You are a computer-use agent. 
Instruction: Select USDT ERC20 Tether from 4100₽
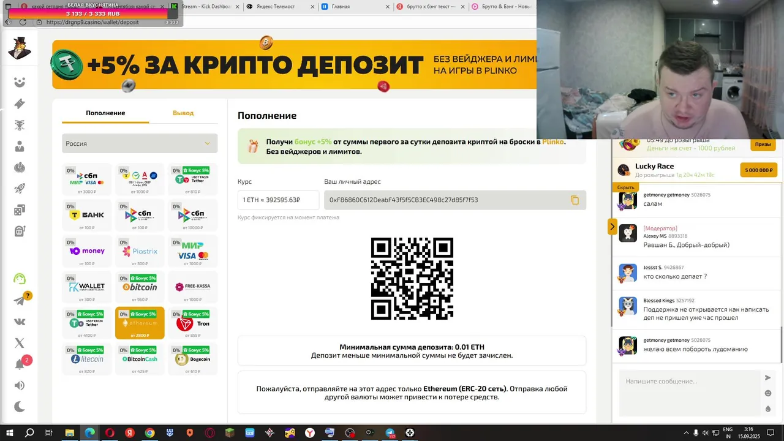tap(87, 323)
